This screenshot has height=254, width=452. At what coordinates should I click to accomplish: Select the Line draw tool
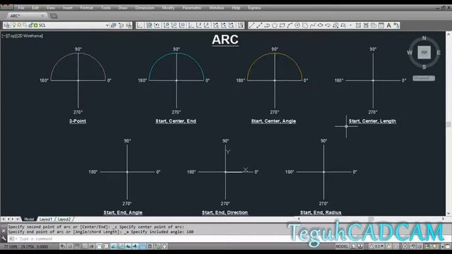point(251,25)
